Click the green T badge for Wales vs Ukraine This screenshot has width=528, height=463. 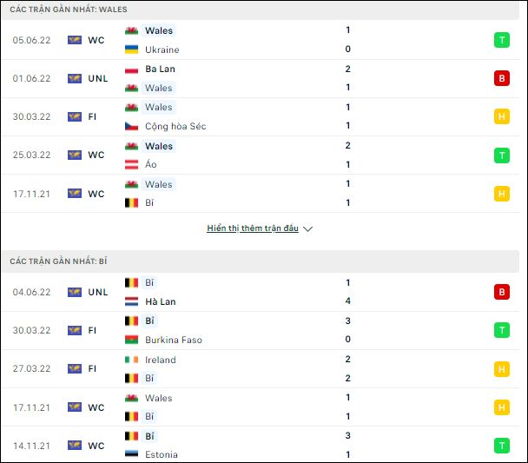[501, 40]
